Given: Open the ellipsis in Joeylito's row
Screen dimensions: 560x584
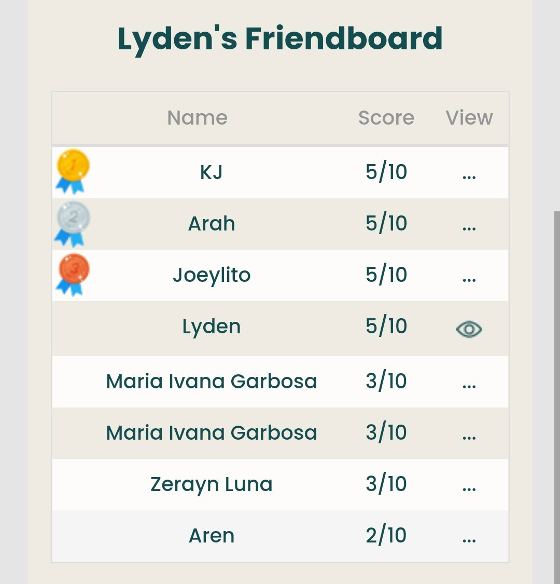Looking at the screenshot, I should (469, 280).
